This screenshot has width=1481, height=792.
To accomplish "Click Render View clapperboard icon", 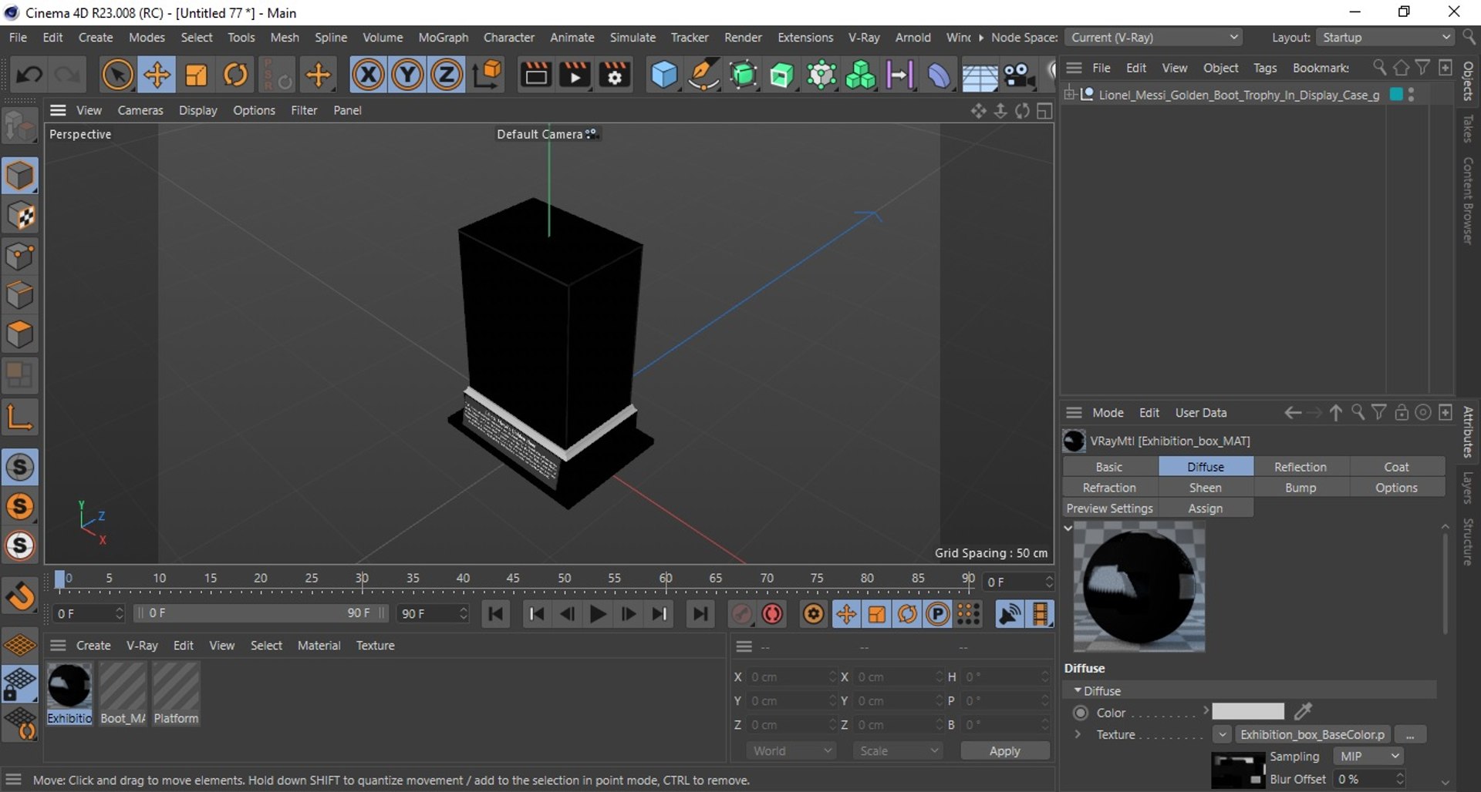I will tap(535, 75).
